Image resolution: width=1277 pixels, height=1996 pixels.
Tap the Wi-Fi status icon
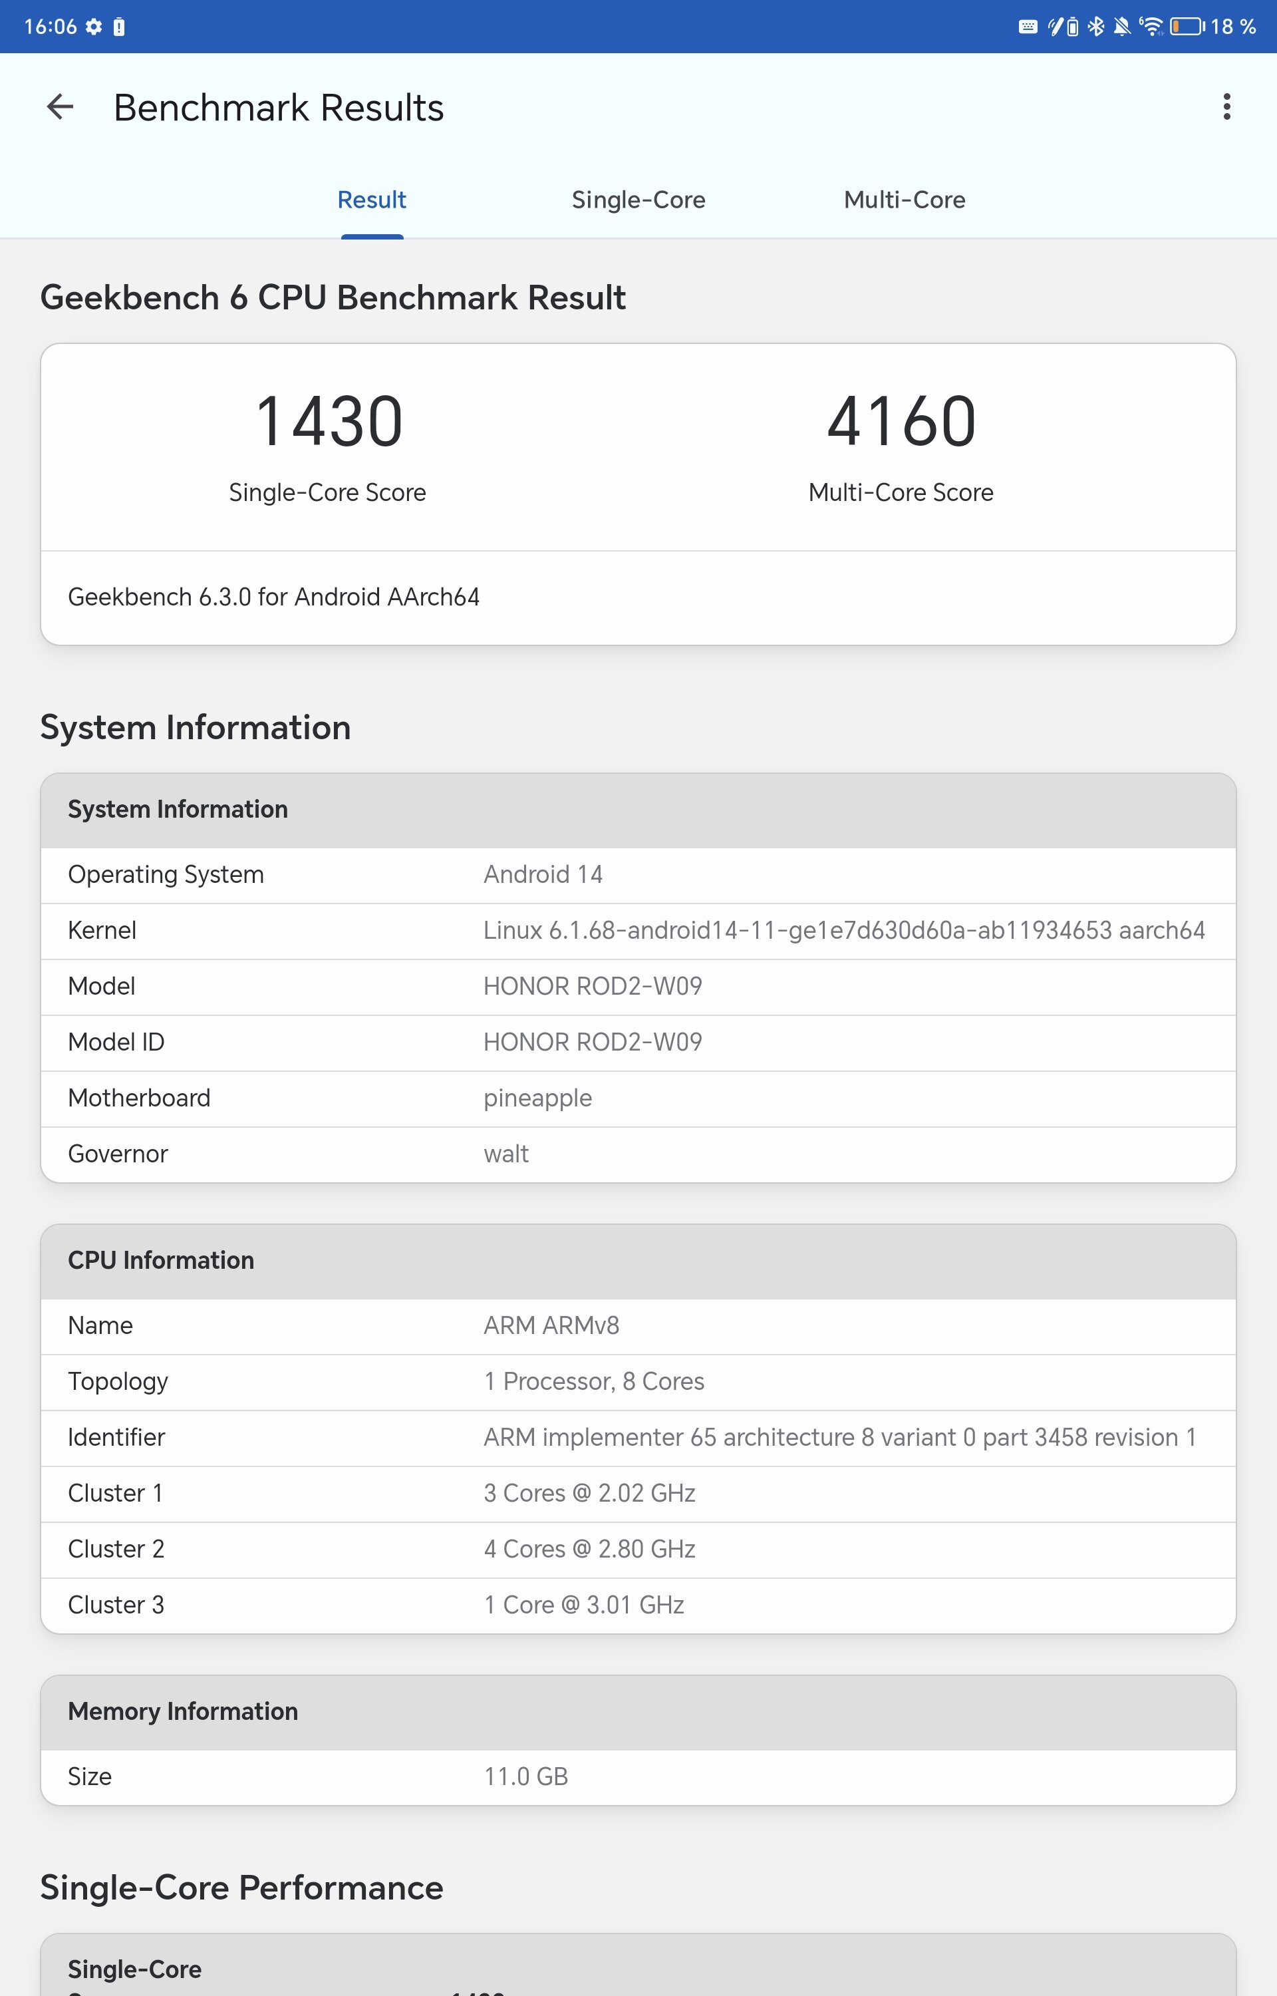pos(1151,27)
